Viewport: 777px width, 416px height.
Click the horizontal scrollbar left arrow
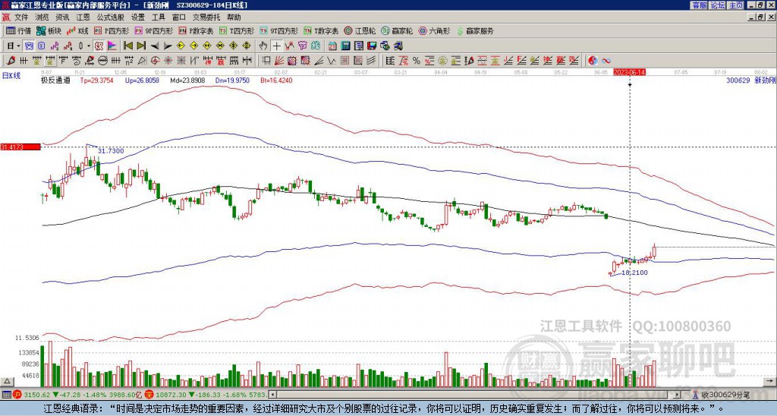(272, 395)
